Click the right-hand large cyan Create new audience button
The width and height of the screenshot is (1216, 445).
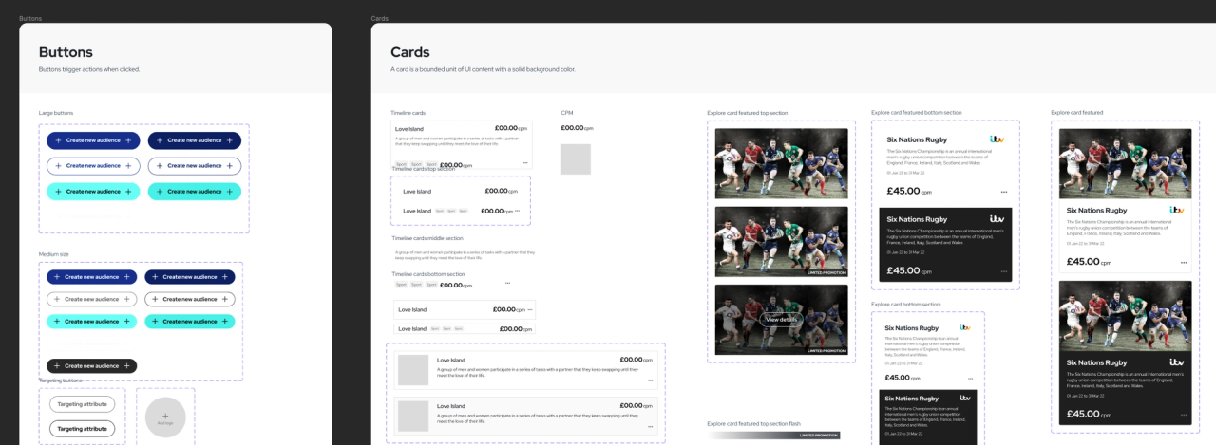click(x=194, y=192)
